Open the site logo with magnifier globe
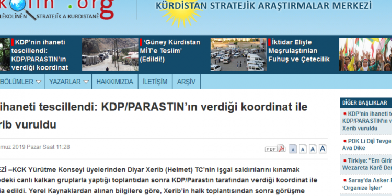Screen dimensions: 392x196 (x=56, y=9)
